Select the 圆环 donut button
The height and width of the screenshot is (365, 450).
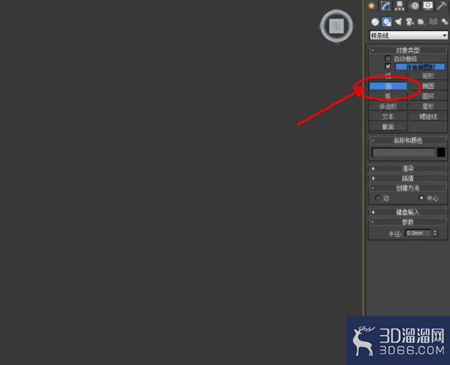[428, 96]
